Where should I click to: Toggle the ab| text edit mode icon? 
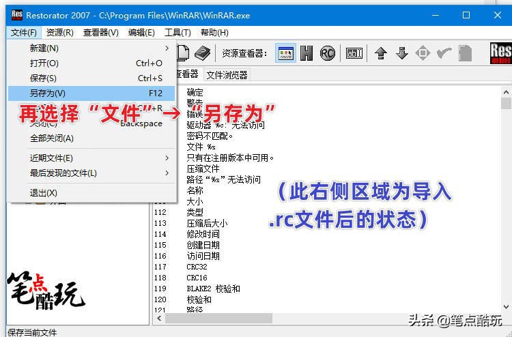(354, 53)
